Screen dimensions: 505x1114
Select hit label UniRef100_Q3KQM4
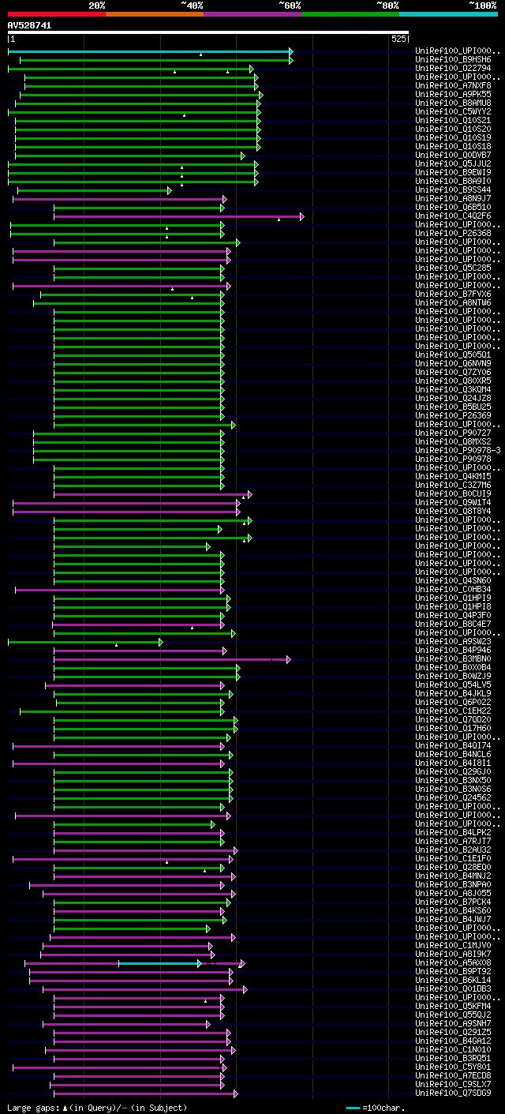(x=453, y=389)
